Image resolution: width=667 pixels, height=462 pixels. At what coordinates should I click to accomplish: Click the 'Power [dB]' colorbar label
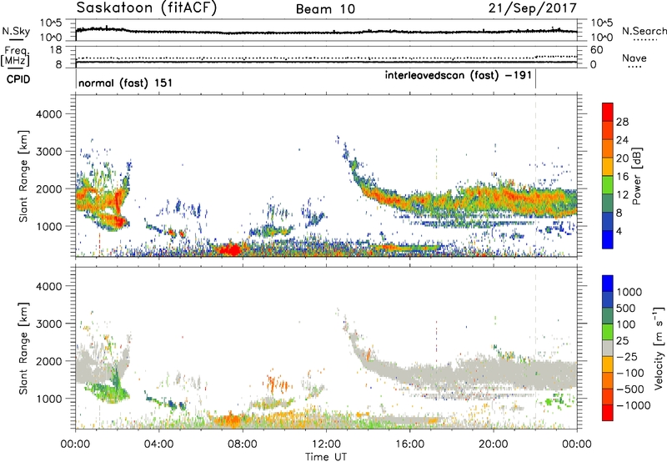(x=636, y=176)
